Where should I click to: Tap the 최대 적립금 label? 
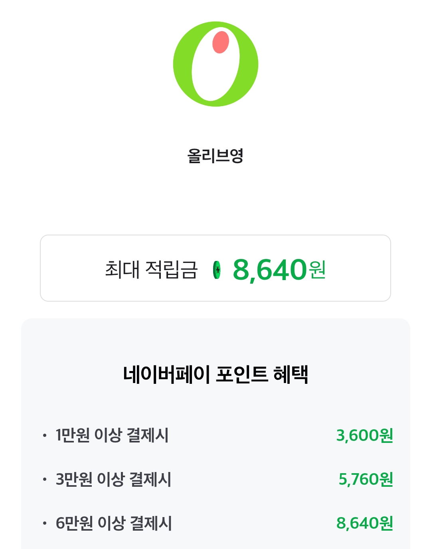click(x=151, y=269)
